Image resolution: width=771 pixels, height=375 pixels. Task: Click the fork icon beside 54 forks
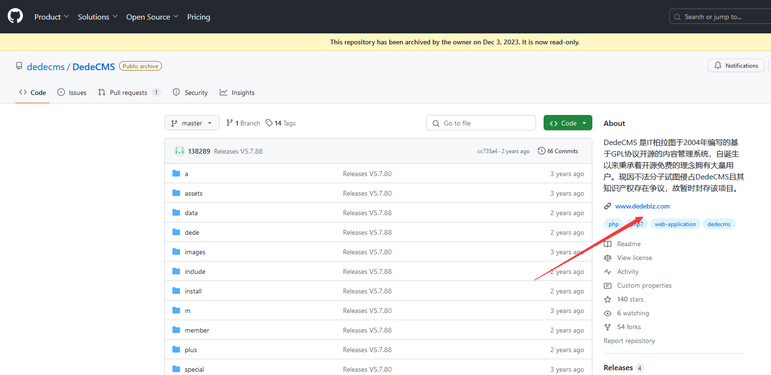608,327
